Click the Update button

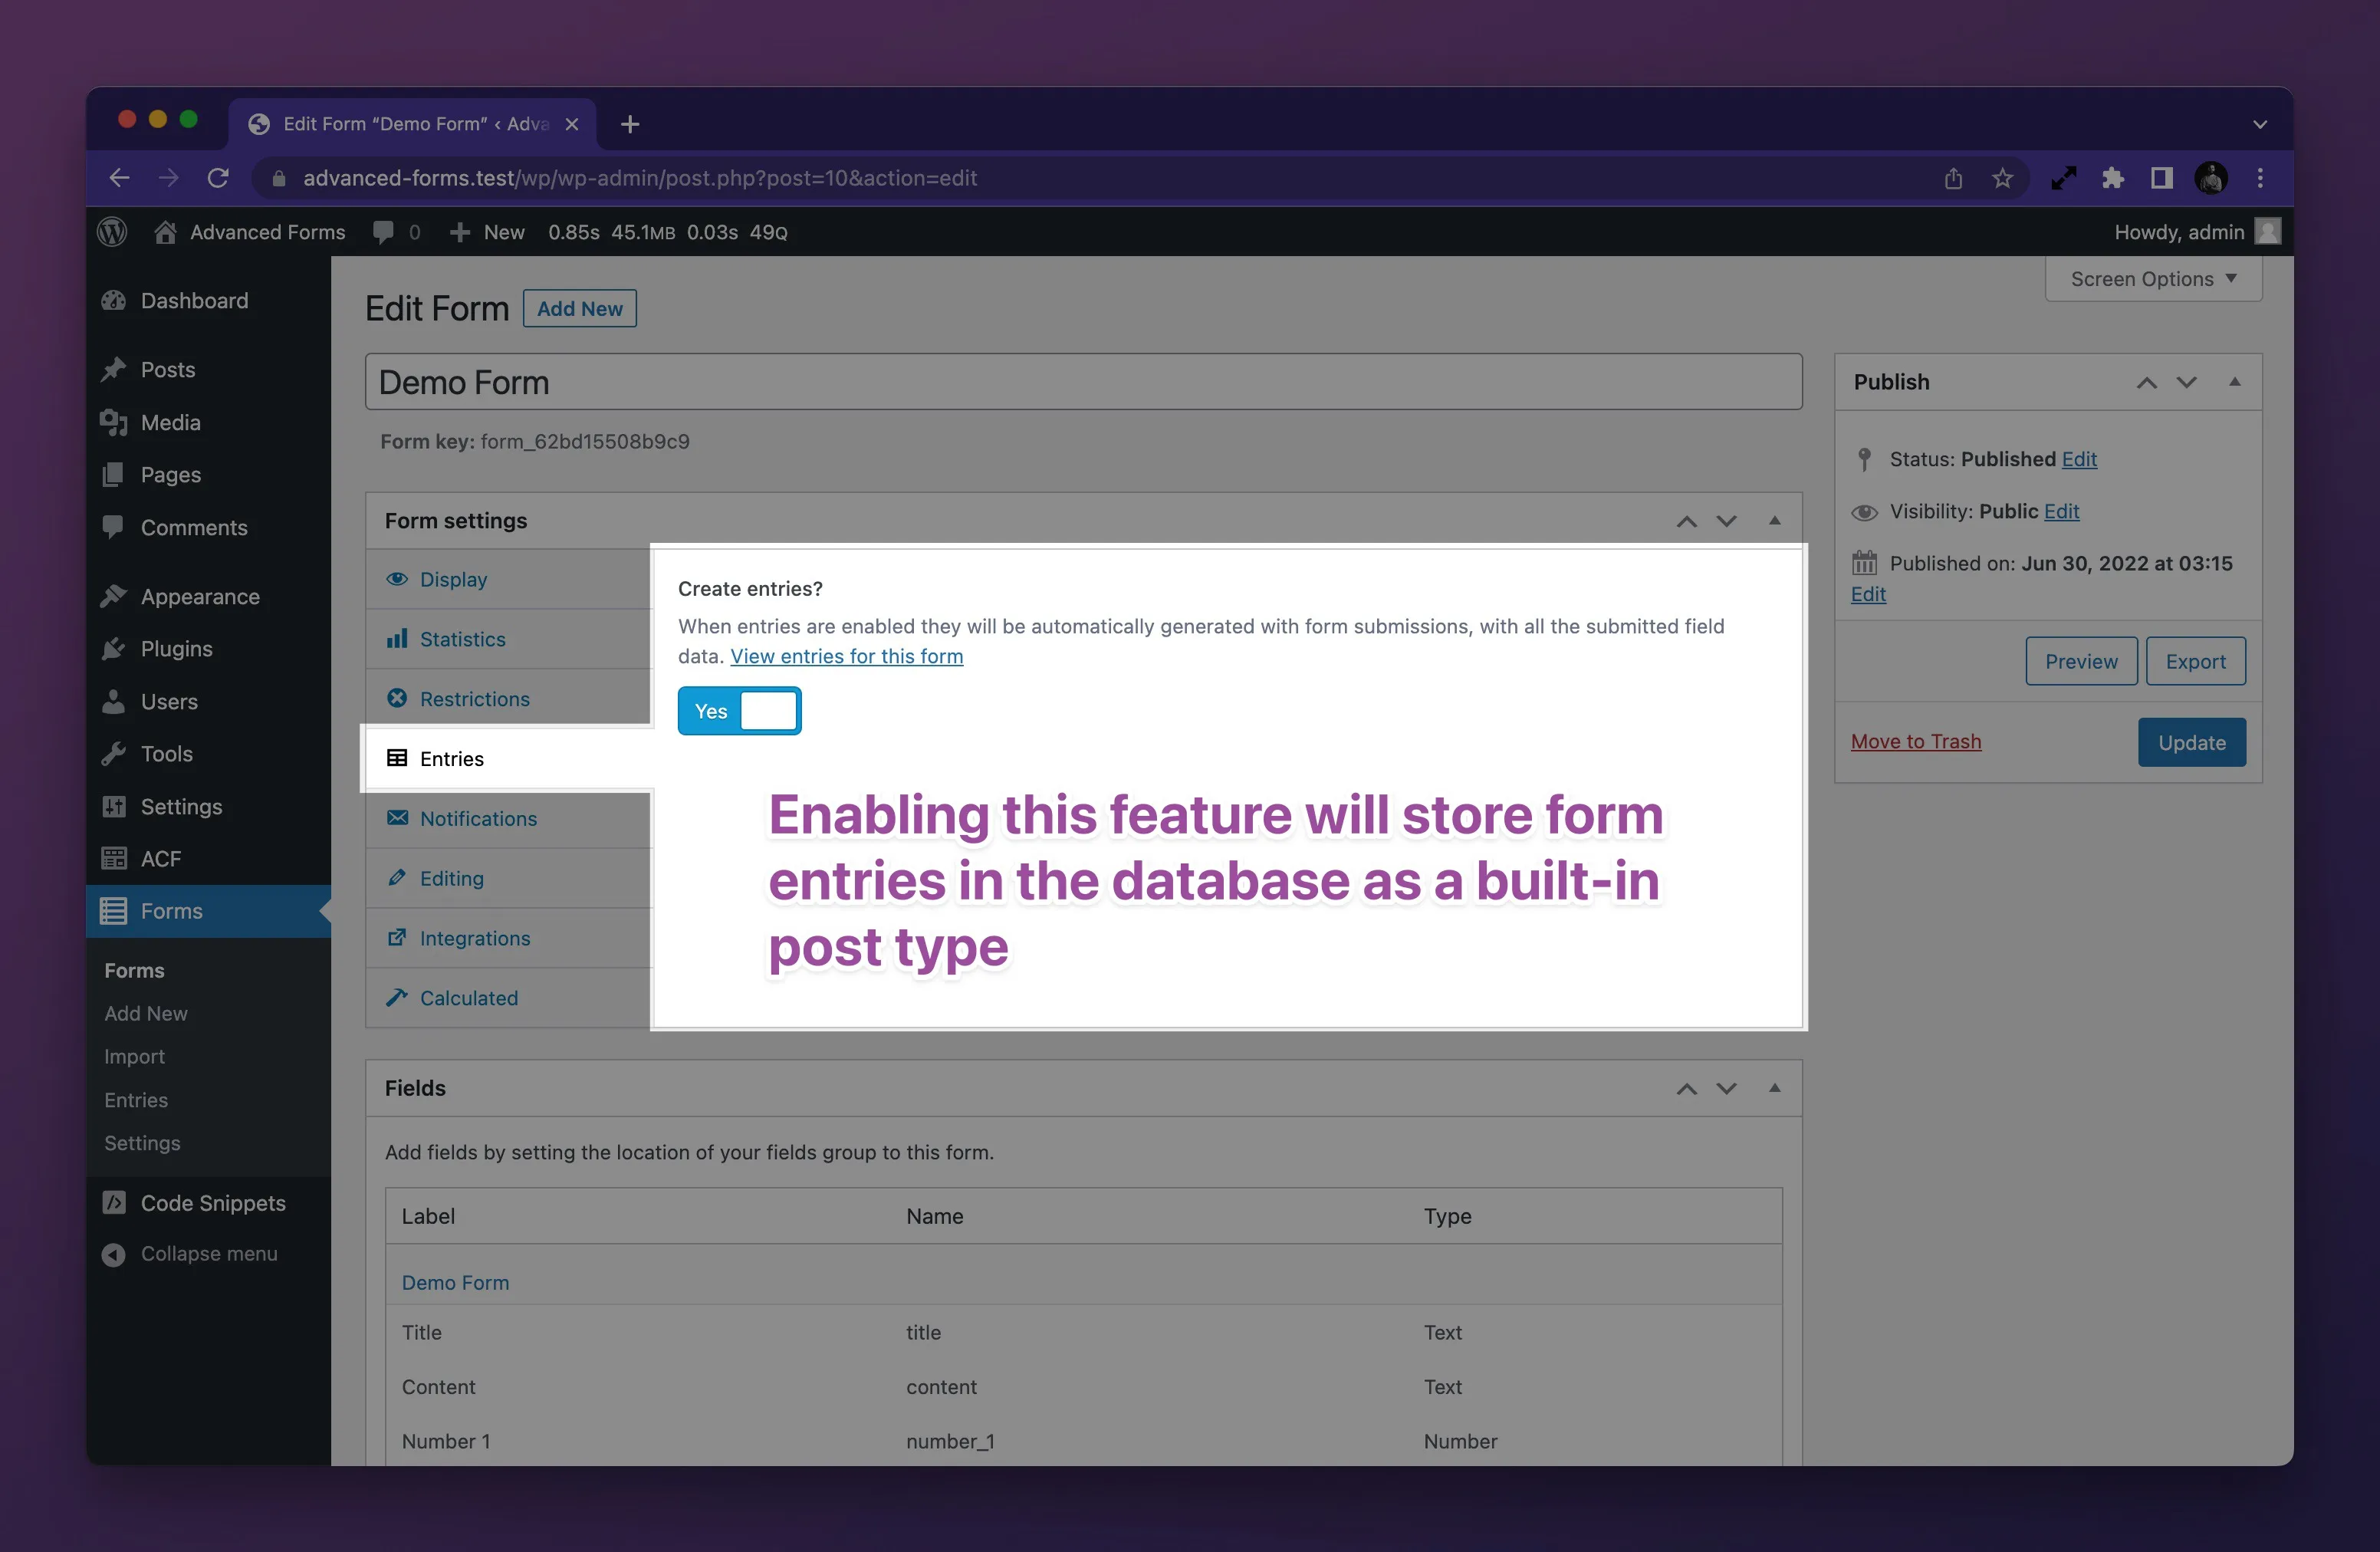tap(2191, 742)
